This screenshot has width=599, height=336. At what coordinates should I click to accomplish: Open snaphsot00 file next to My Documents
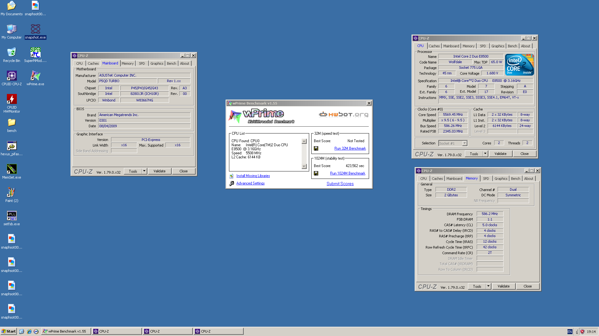(x=35, y=8)
